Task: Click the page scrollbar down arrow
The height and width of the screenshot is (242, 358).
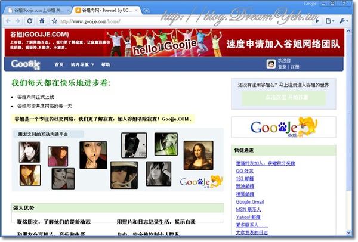Action: click(x=348, y=232)
